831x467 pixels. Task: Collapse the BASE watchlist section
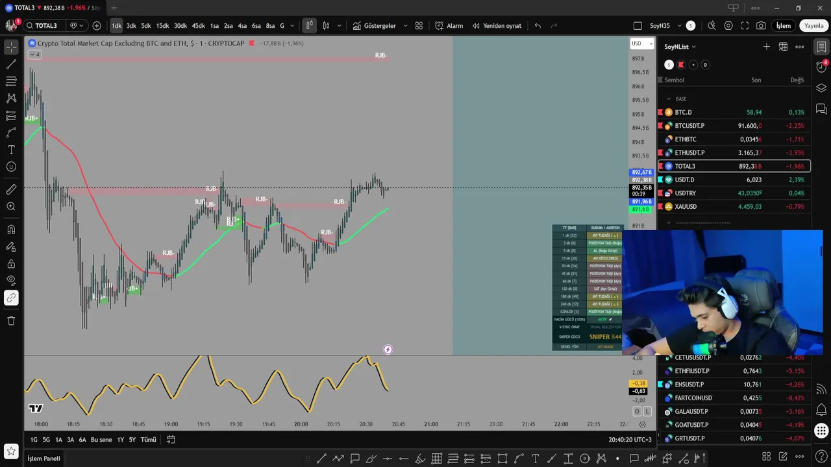pyautogui.click(x=669, y=99)
